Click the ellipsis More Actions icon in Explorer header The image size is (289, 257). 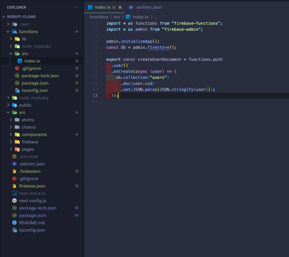coord(76,7)
